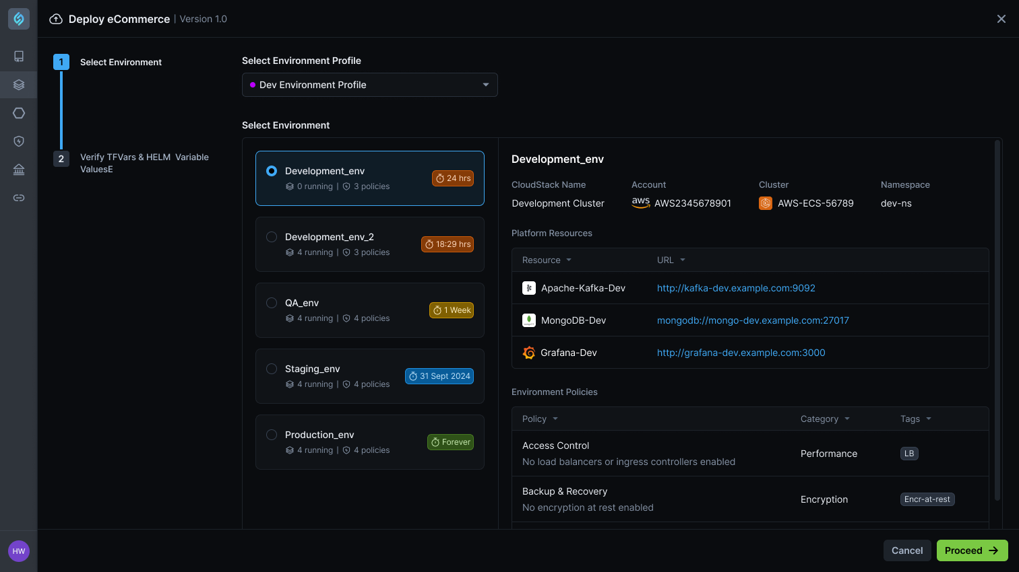This screenshot has width=1019, height=572.
Task: Select the Development_env_2 radio button
Action: pos(272,237)
